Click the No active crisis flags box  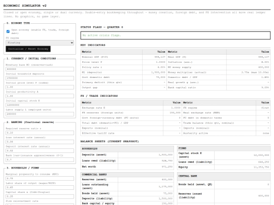click(176, 35)
